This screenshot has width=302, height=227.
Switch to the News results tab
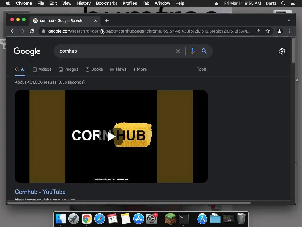click(119, 69)
